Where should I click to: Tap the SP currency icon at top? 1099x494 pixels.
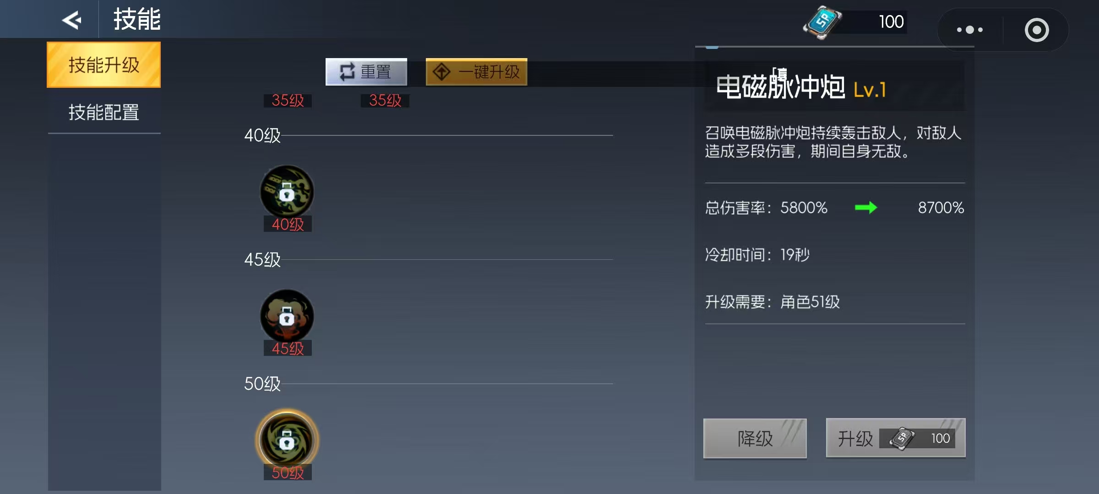pyautogui.click(x=822, y=22)
